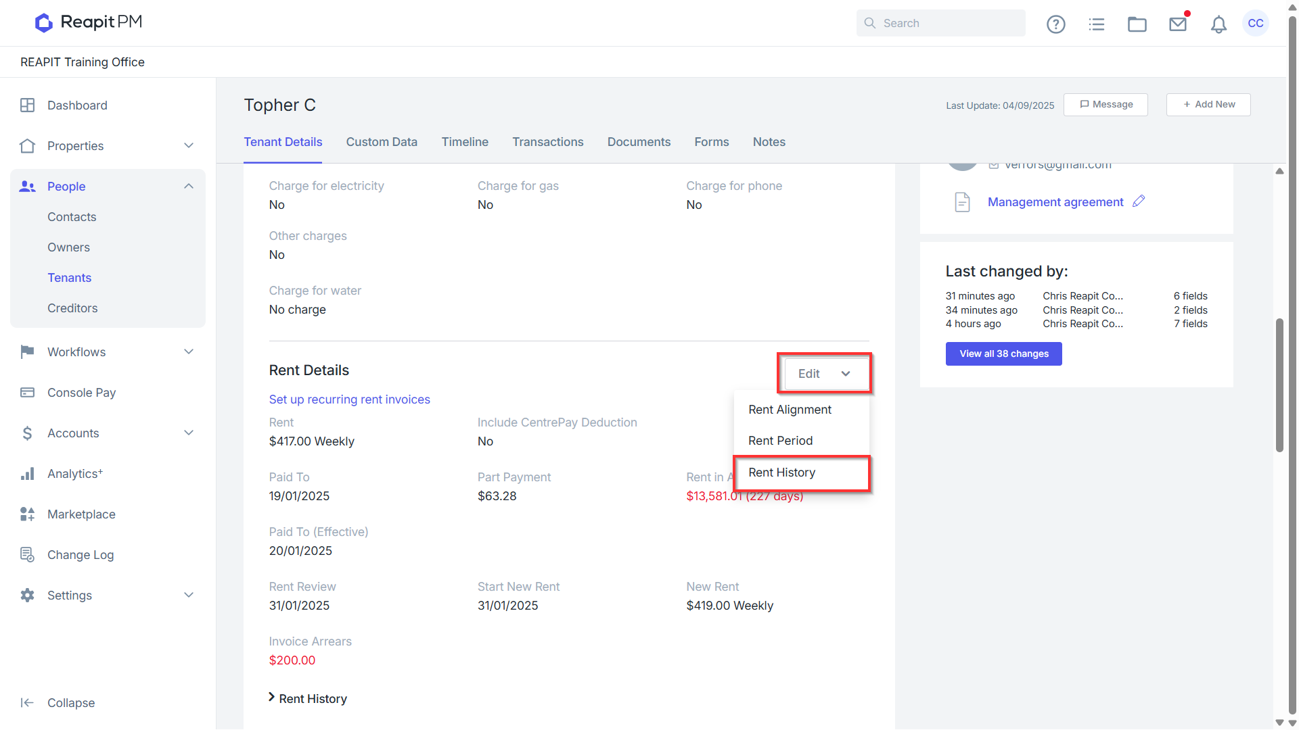Expand the Rent History section at bottom
The height and width of the screenshot is (730, 1299).
coord(308,698)
